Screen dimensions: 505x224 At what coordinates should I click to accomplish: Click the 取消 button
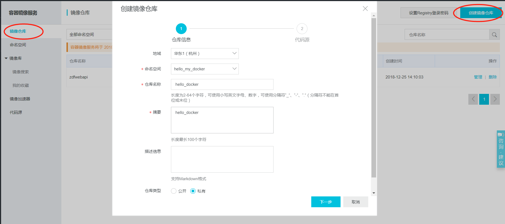(356, 202)
